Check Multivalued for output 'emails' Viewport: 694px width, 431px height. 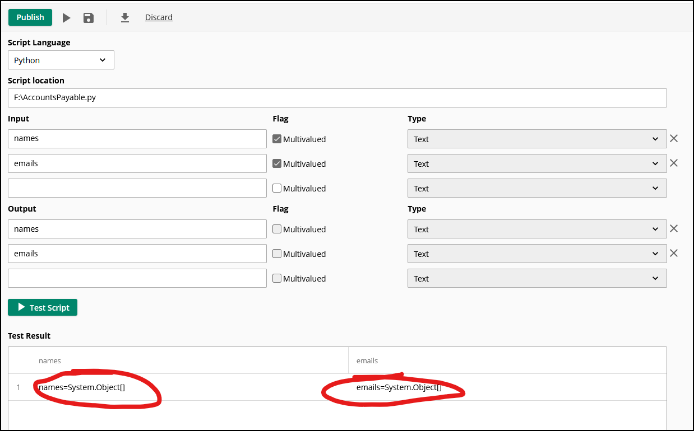pos(277,254)
